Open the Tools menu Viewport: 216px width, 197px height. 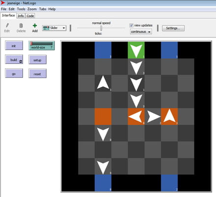click(21, 9)
